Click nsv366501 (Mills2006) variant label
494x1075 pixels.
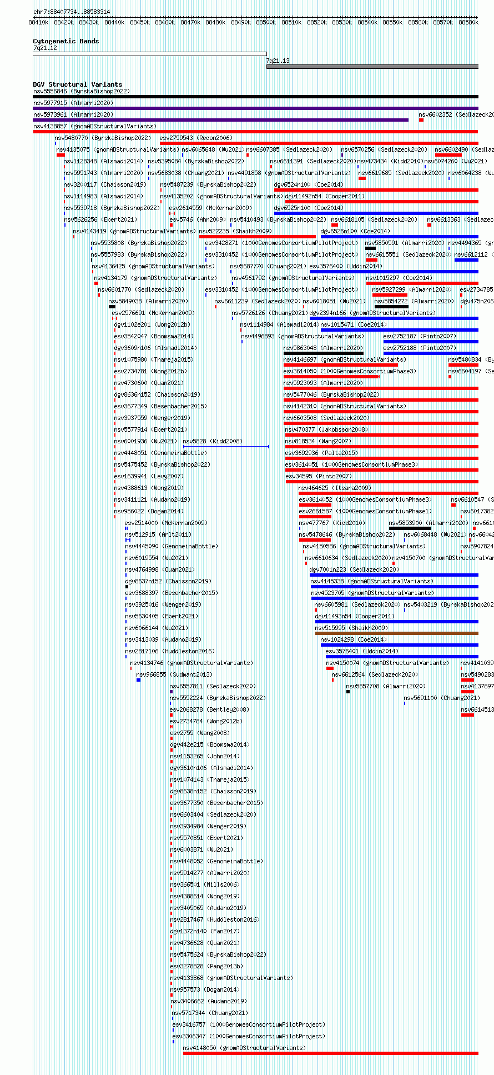[205, 884]
